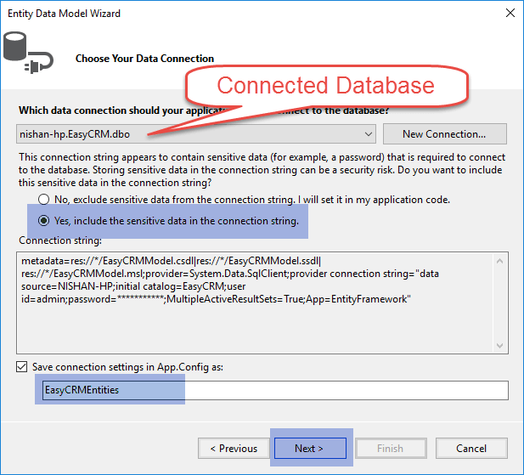Screen dimensions: 524x475
Task: Close the Entity Data Model Wizard dialog
Action: (509, 14)
